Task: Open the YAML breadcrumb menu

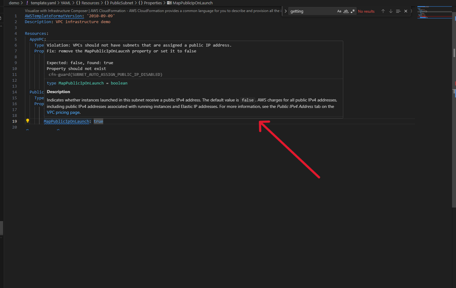Action: tap(66, 3)
